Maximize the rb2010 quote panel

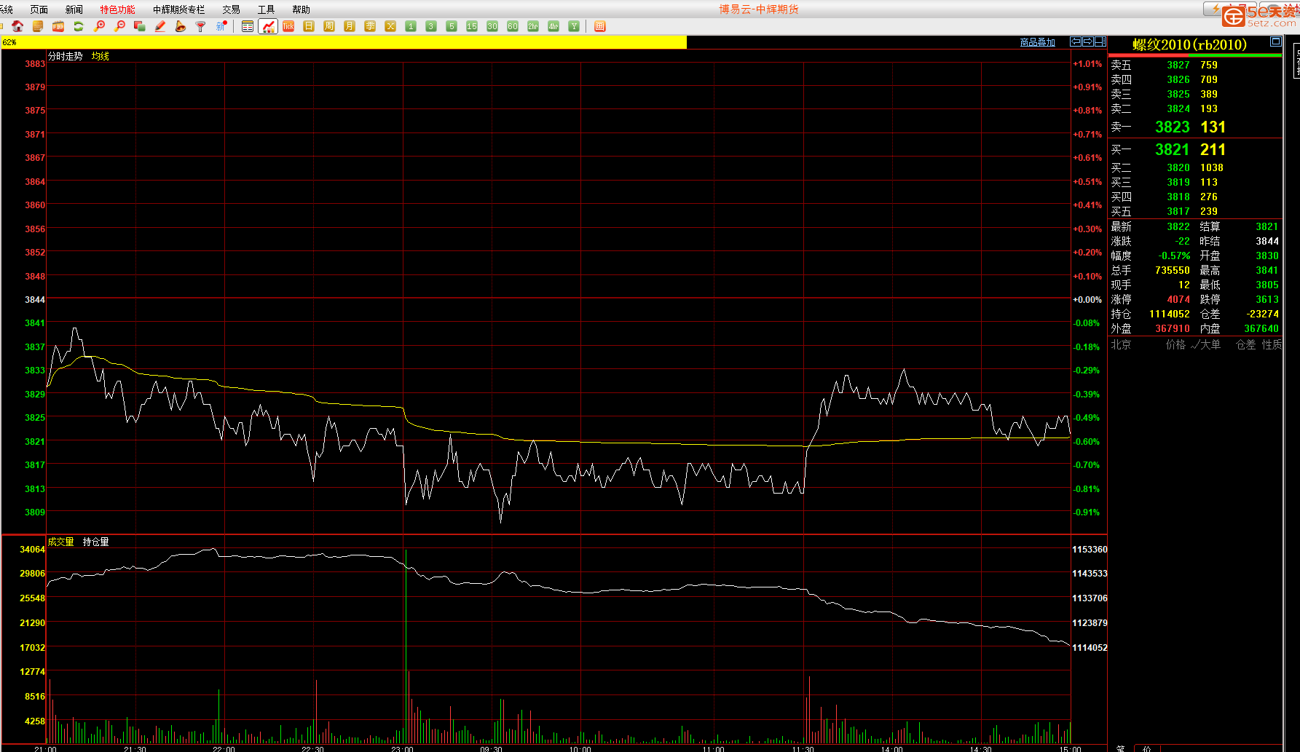pyautogui.click(x=1275, y=41)
